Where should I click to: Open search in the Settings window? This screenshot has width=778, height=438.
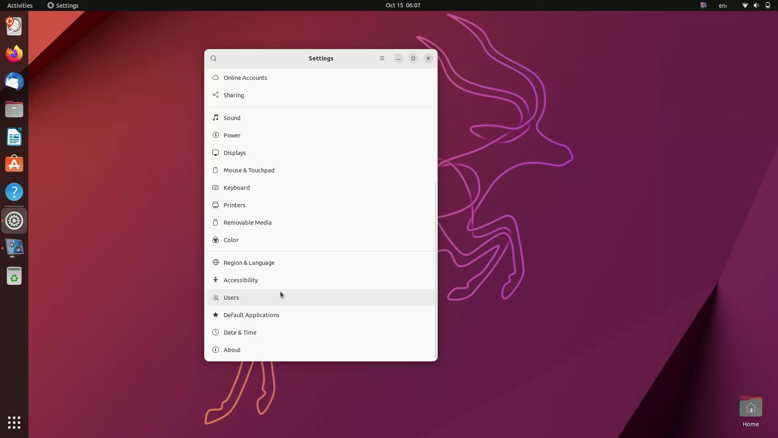214,58
